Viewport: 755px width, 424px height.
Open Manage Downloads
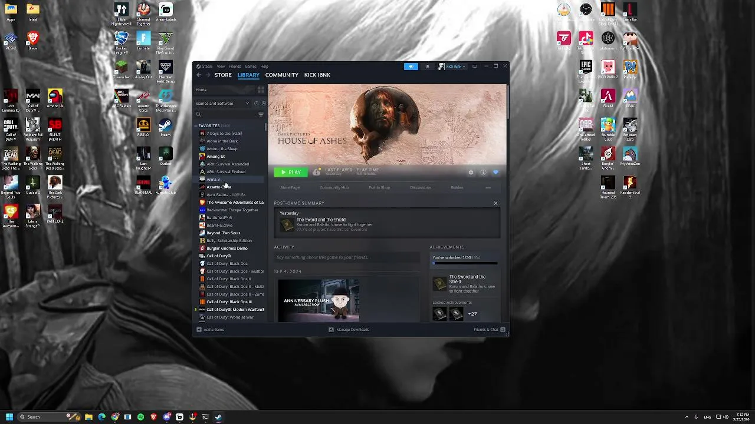(x=349, y=329)
